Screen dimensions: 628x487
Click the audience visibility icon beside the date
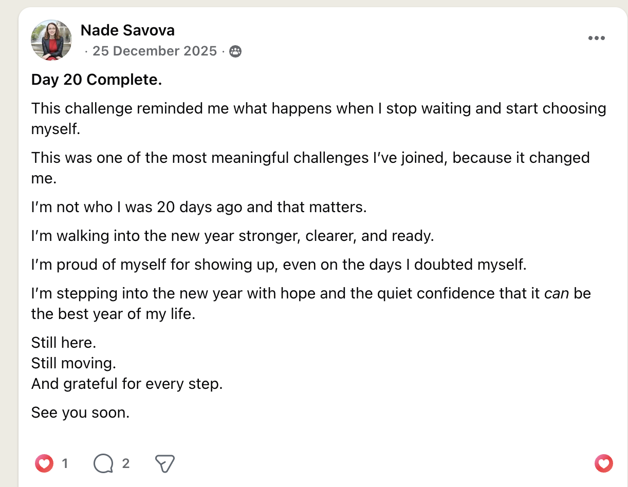coord(235,51)
